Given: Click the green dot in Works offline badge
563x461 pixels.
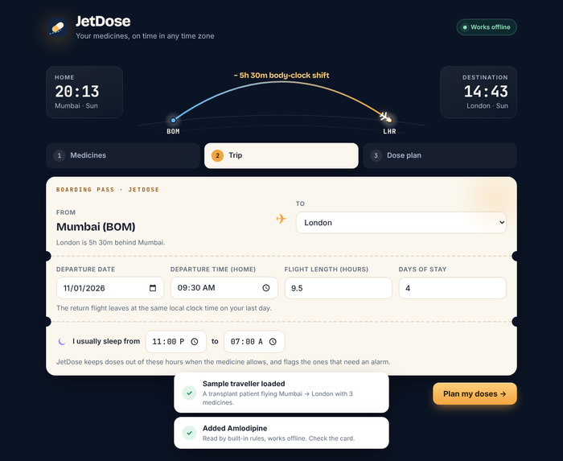Looking at the screenshot, I should (465, 27).
